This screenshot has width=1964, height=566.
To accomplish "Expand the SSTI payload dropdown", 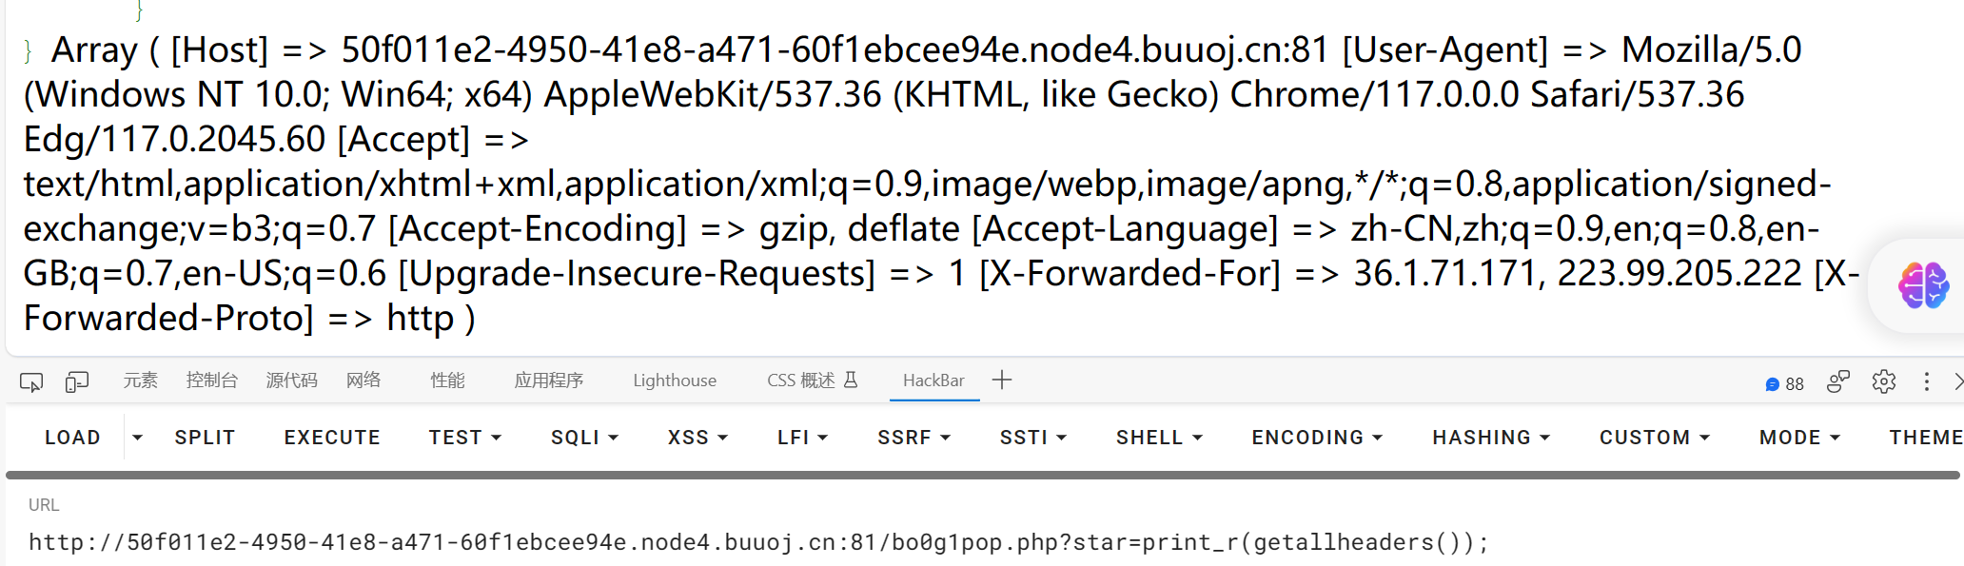I will pos(1033,438).
